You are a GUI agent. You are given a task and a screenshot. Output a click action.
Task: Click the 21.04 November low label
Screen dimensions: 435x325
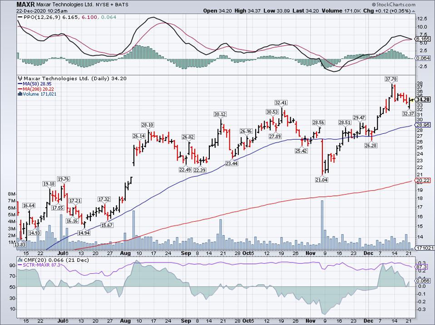point(321,180)
